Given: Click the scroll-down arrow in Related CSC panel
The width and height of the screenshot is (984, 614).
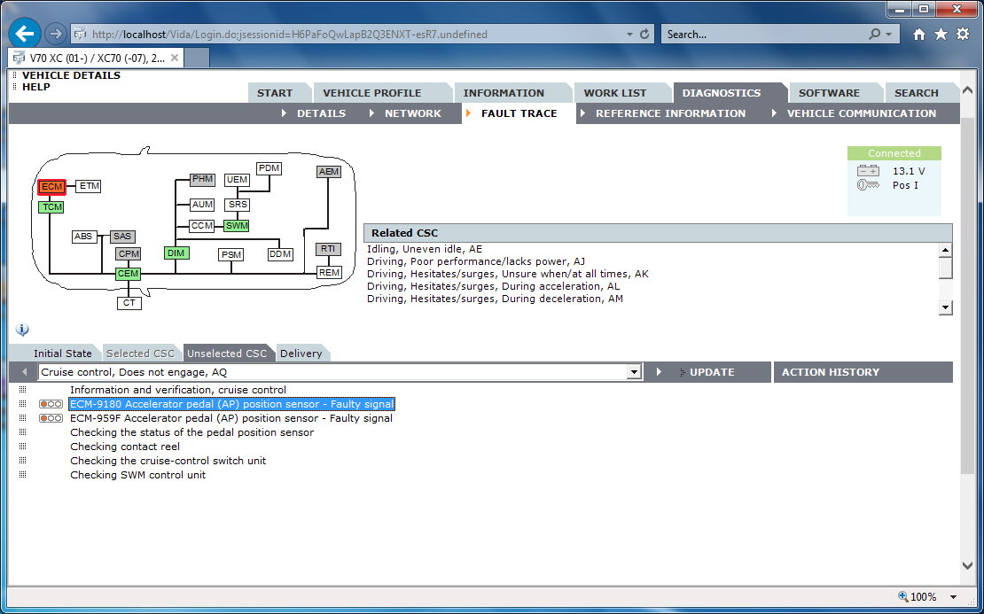Looking at the screenshot, I should tap(946, 307).
